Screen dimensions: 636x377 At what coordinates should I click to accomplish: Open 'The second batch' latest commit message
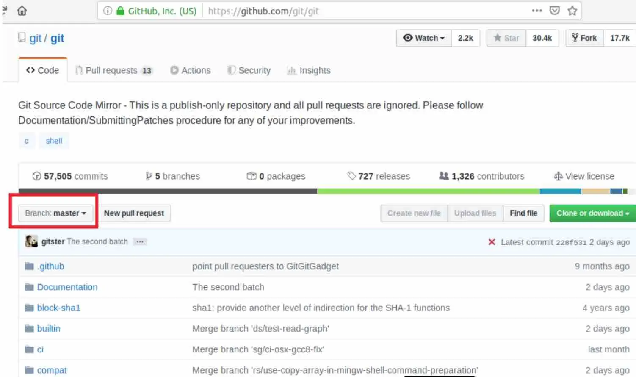[97, 241]
